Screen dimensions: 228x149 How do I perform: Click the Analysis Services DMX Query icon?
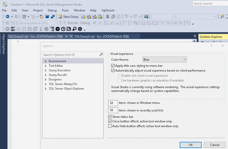point(94,17)
